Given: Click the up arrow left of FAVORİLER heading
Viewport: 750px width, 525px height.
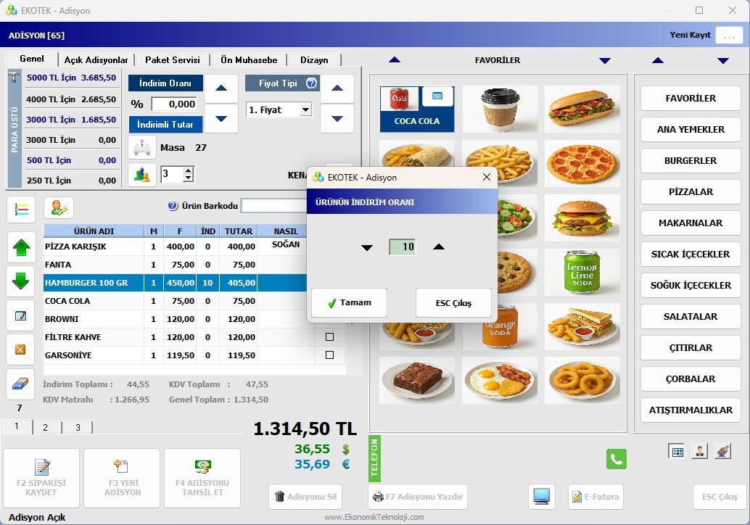Looking at the screenshot, I should point(395,59).
